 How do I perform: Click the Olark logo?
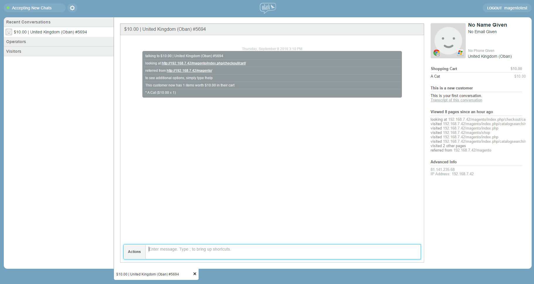pyautogui.click(x=267, y=8)
